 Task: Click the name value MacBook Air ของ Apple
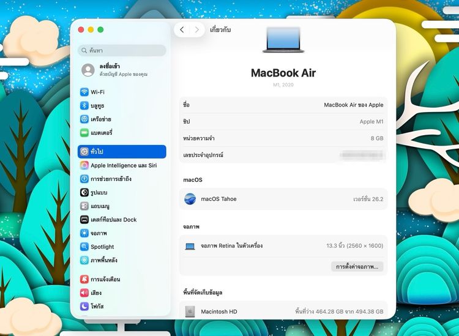tap(354, 105)
